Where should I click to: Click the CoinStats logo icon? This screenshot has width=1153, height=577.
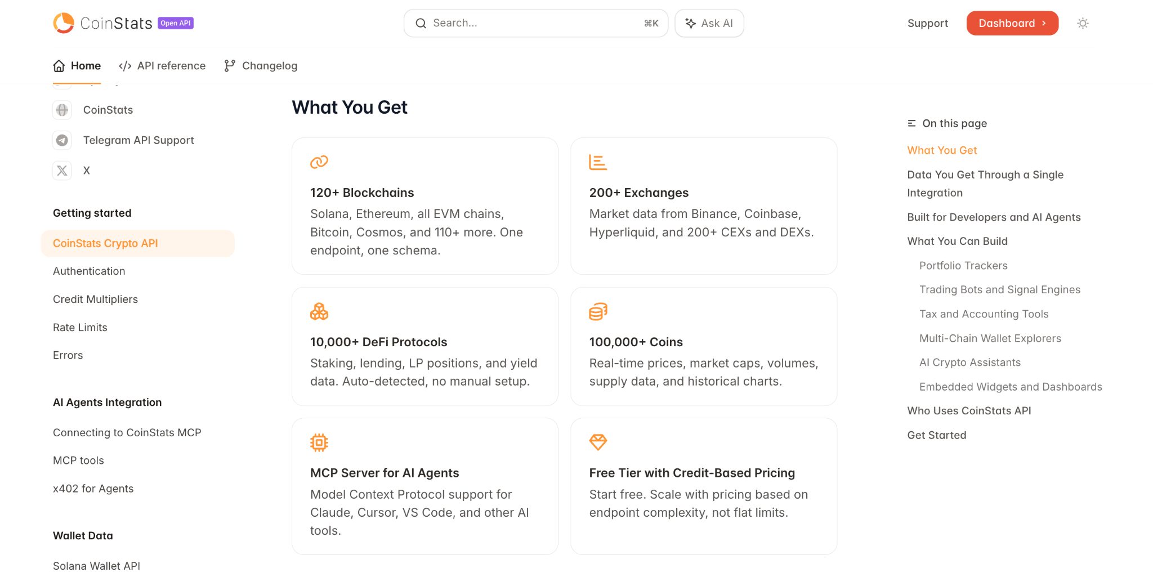coord(64,23)
